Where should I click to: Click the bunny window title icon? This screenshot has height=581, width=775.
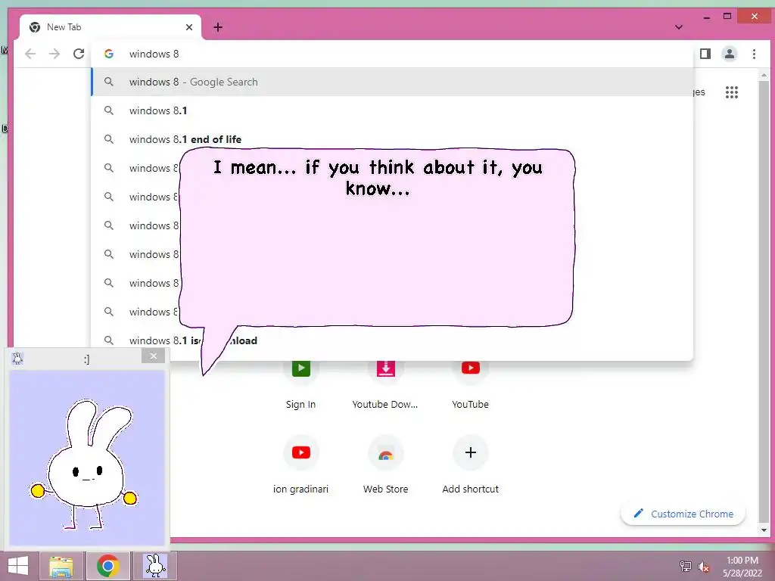pyautogui.click(x=17, y=359)
